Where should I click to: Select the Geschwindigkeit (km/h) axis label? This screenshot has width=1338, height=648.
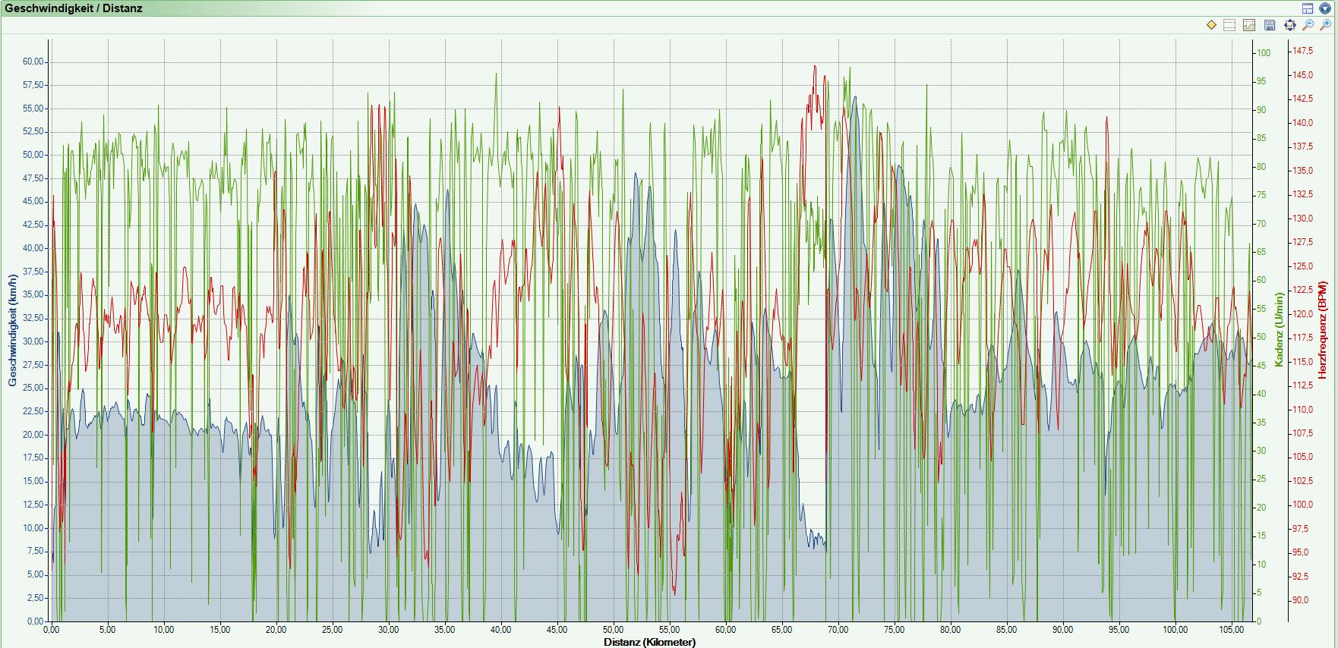click(x=13, y=330)
